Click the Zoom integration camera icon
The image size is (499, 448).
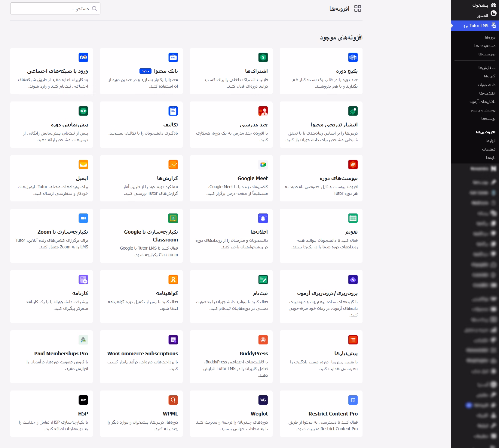83,218
